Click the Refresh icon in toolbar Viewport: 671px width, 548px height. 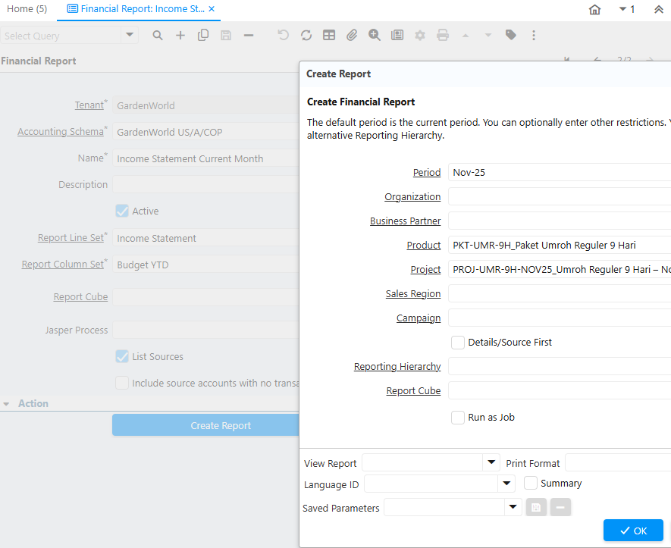[x=306, y=36]
